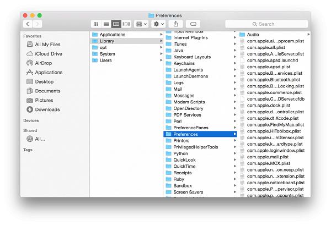Screen dimensions: 331x226
Task: Select com.apple.noticeboard.plist file
Action: (274, 183)
